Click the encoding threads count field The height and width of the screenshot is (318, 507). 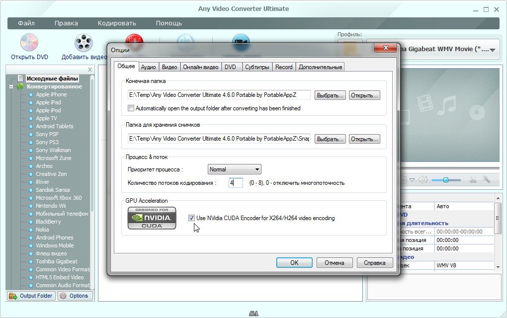[236, 182]
